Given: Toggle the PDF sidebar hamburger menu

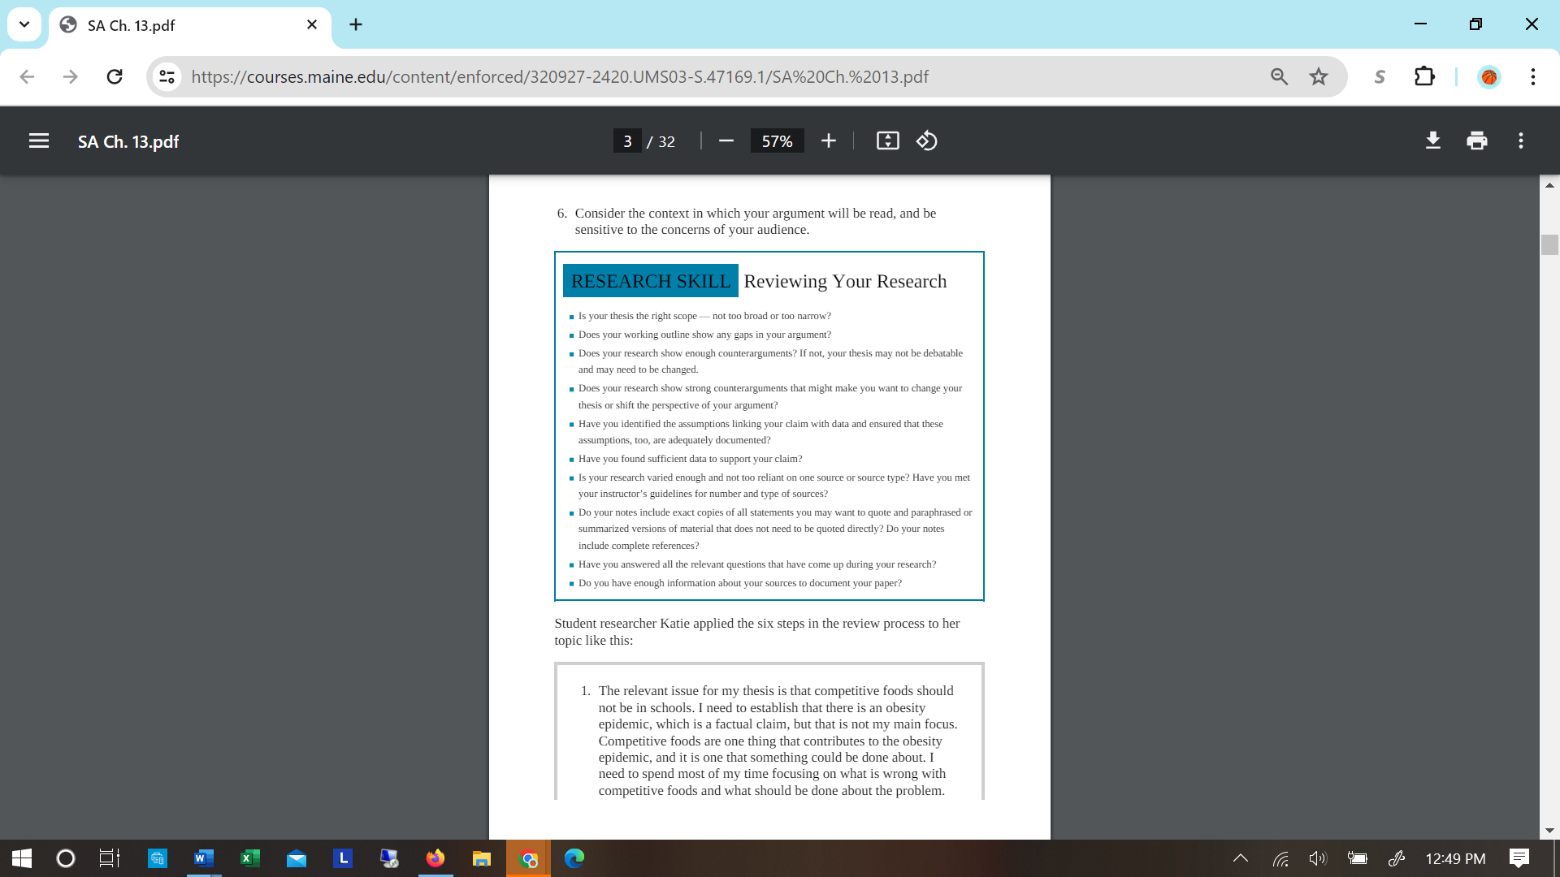Looking at the screenshot, I should coord(39,141).
